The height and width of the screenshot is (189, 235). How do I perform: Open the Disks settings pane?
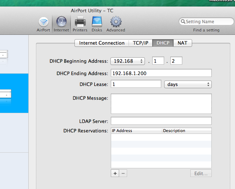point(97,24)
